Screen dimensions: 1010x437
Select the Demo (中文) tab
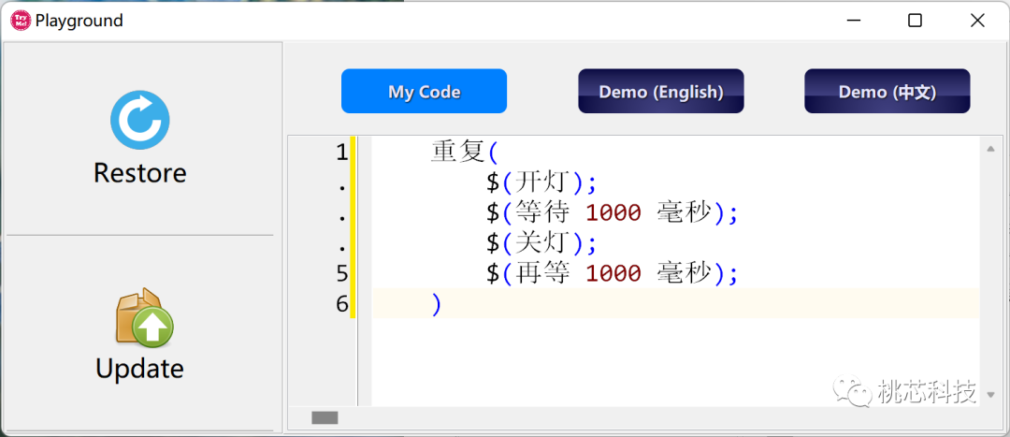pos(887,92)
